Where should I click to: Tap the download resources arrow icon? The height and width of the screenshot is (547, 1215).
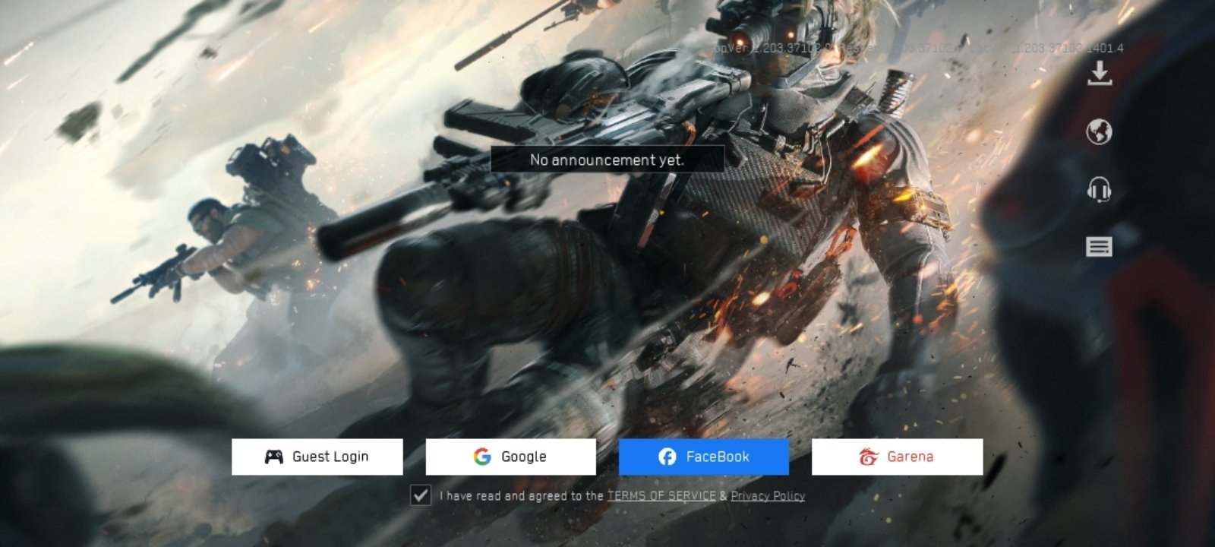[1099, 73]
